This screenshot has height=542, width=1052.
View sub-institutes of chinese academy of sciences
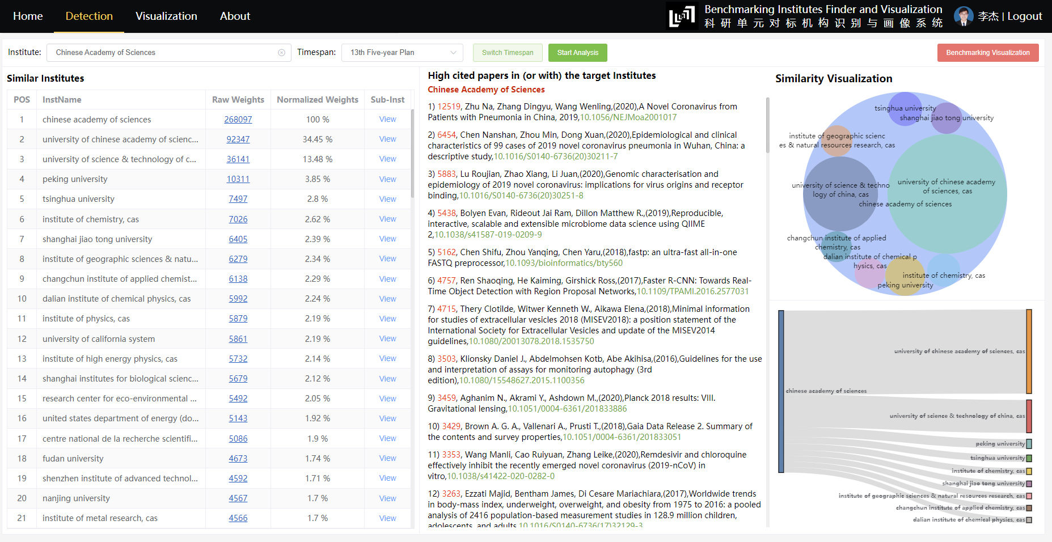click(x=388, y=119)
